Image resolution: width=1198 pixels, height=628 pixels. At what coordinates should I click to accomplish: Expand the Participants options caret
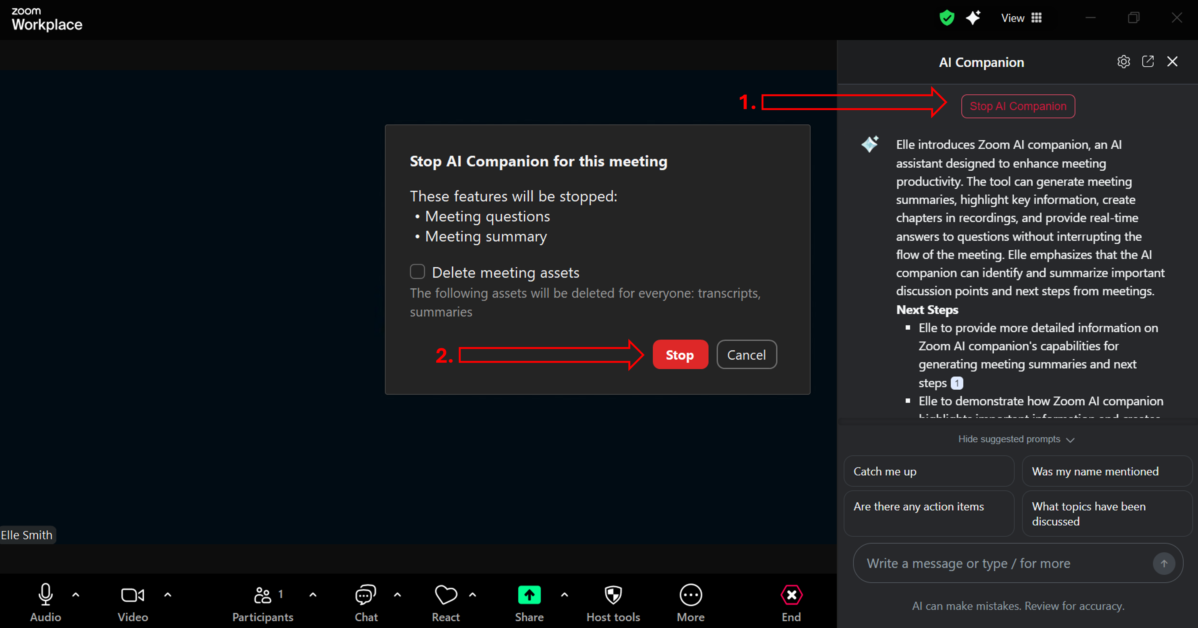click(x=313, y=595)
